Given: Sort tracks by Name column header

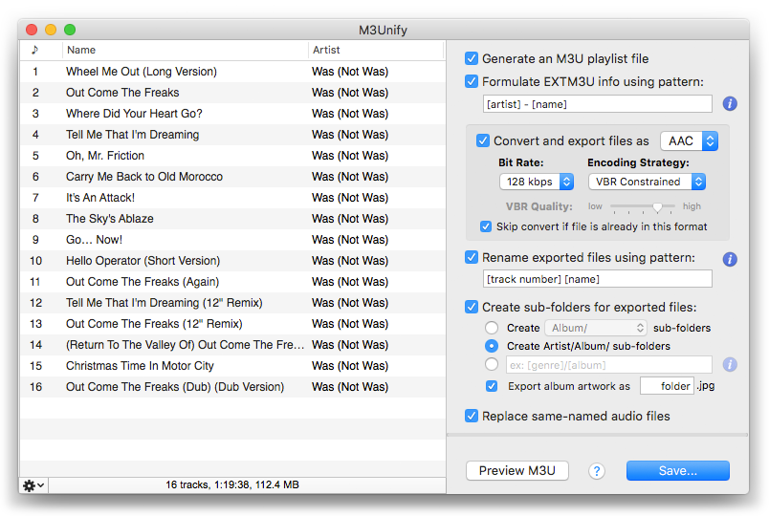Looking at the screenshot, I should pyautogui.click(x=186, y=50).
